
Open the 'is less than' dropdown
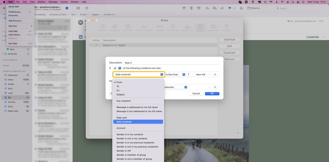click(x=175, y=74)
